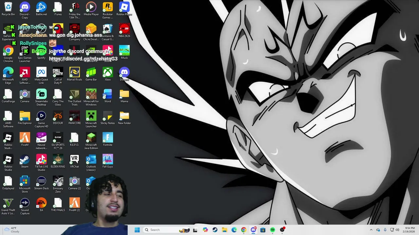Launch ELDEN RING desktop icon
419x235 pixels.
coord(58,161)
